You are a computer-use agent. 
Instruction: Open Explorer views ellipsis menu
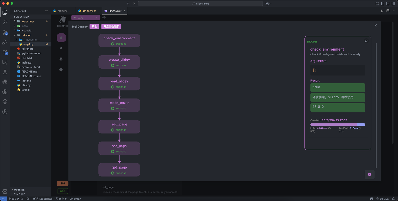(x=46, y=11)
